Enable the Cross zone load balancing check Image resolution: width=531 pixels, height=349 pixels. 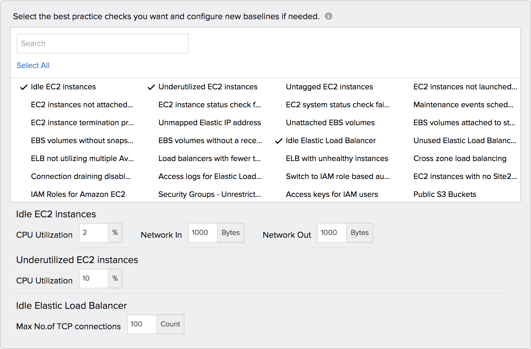[460, 159]
